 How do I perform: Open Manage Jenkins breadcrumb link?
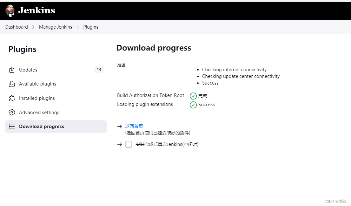(x=56, y=27)
